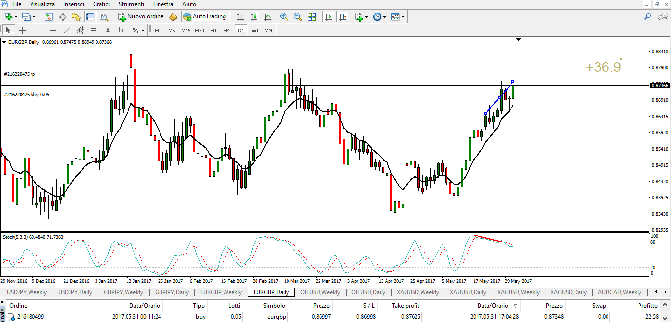Toggle the Navigator folder-star icon
671x322 pixels.
pyautogui.click(x=76, y=17)
